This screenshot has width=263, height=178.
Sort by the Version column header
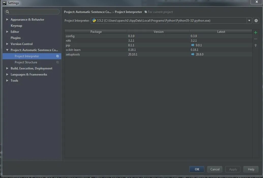(x=159, y=32)
